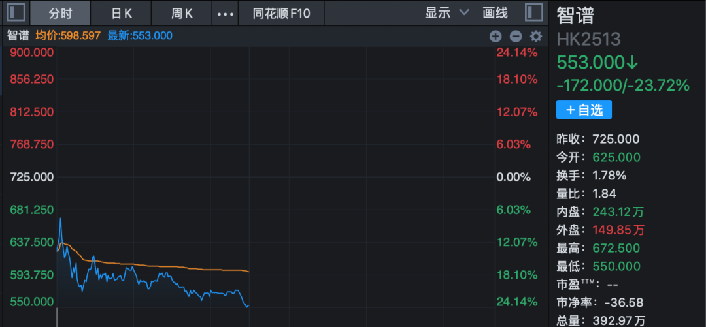Toggle the left sidebar panel icon
Viewport: 706px width, 327px height.
16,12
